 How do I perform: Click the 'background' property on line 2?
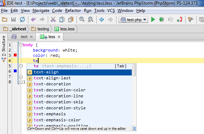click(45, 50)
